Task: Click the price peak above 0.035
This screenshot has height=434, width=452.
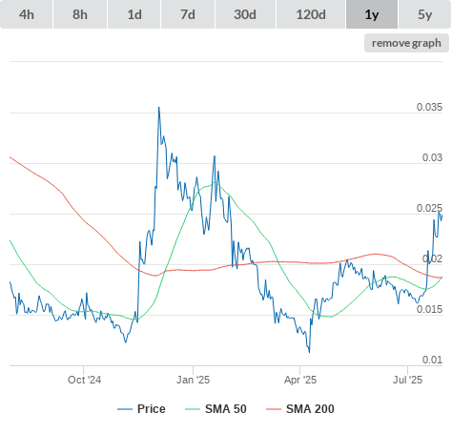Action: (159, 108)
